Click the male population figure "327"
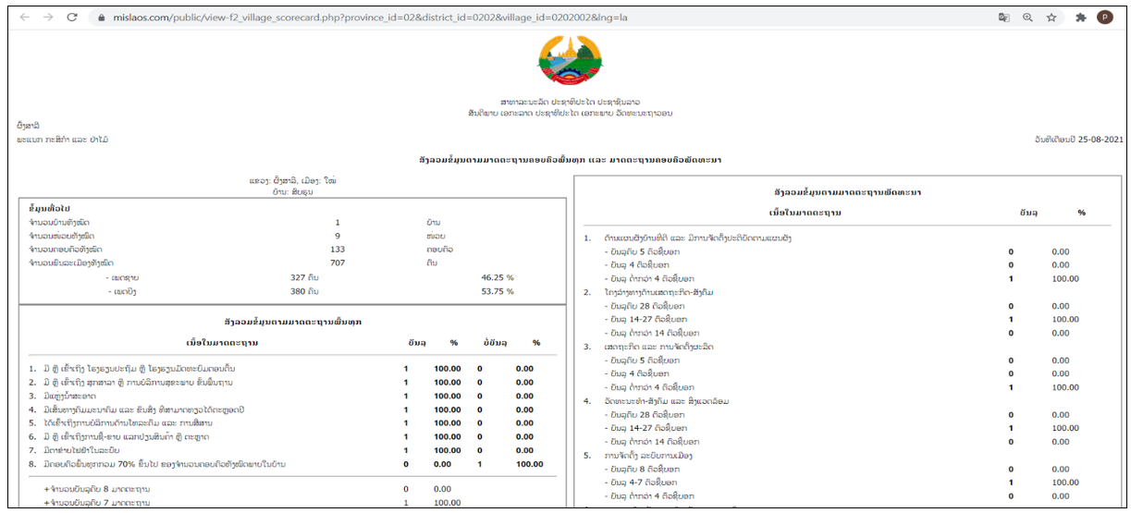This screenshot has width=1131, height=513. coord(298,276)
